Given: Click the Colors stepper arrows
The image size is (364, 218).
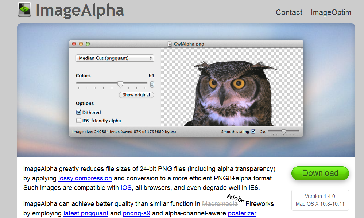Looking at the screenshot, I should [x=152, y=85].
